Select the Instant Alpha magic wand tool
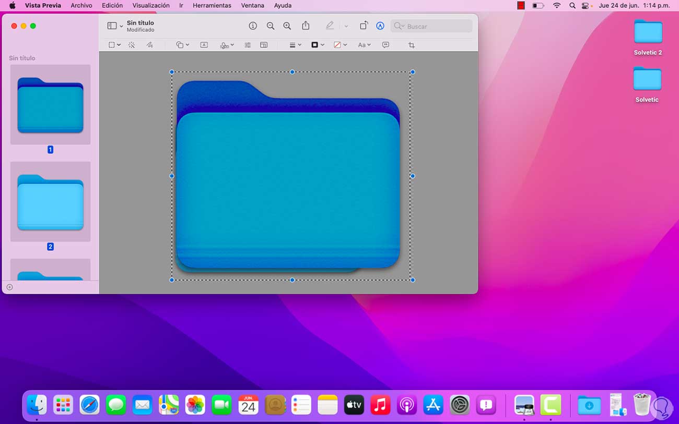The width and height of the screenshot is (679, 424). coord(132,45)
